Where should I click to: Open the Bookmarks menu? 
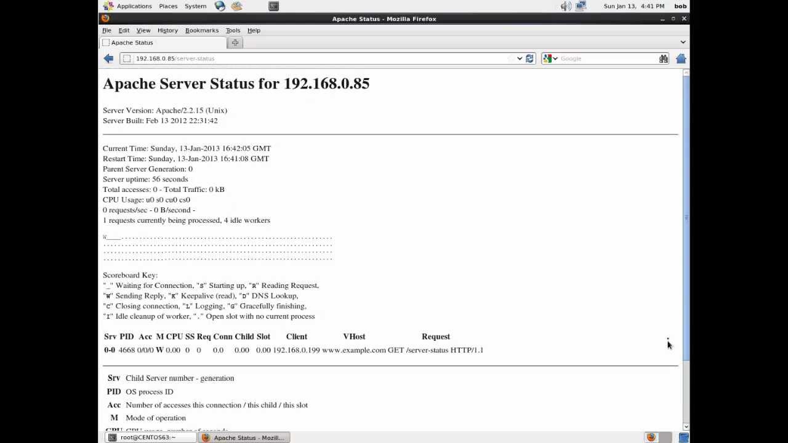pos(201,30)
